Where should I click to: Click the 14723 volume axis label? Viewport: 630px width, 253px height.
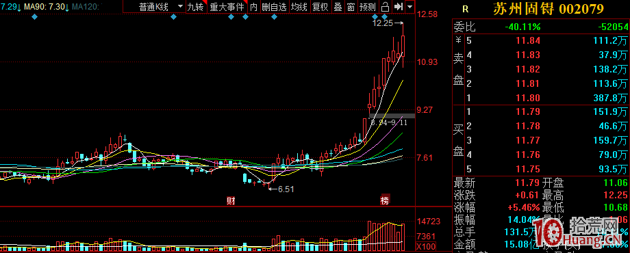(428, 222)
